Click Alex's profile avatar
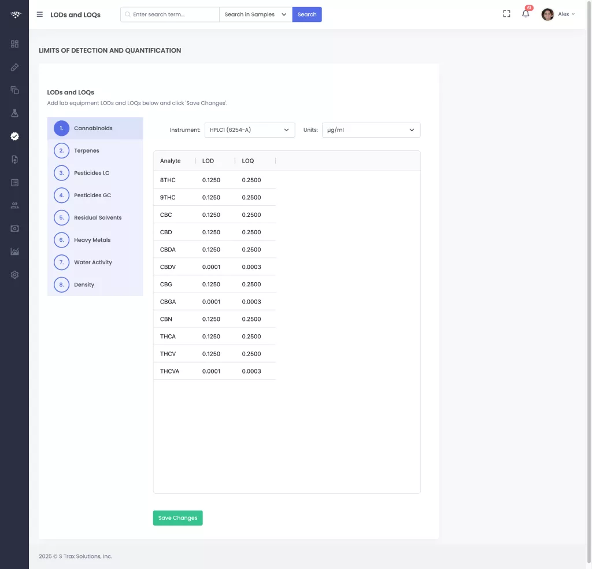Screen dimensions: 592x569 547,14
